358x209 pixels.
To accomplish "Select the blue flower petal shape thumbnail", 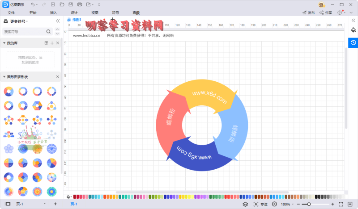I will [9, 149].
